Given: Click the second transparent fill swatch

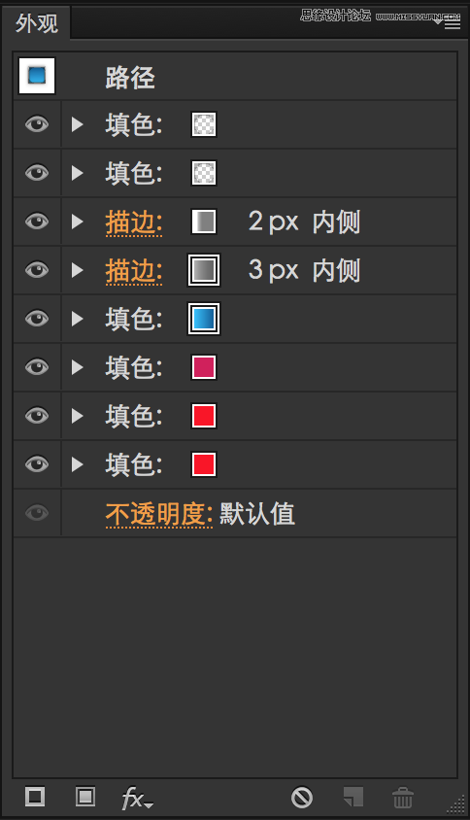Looking at the screenshot, I should pos(204,173).
